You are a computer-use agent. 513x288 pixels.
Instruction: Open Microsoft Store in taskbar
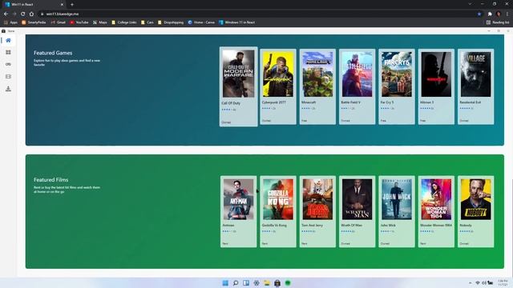pyautogui.click(x=277, y=282)
